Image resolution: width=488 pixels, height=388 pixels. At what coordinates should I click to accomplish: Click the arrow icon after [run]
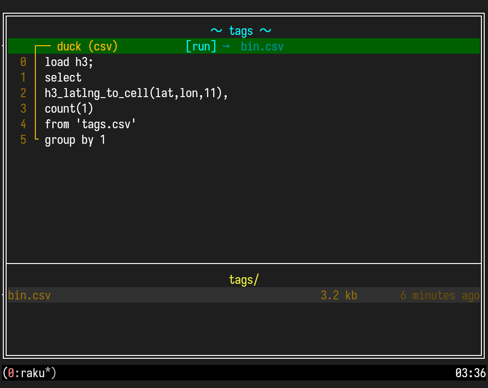click(226, 47)
